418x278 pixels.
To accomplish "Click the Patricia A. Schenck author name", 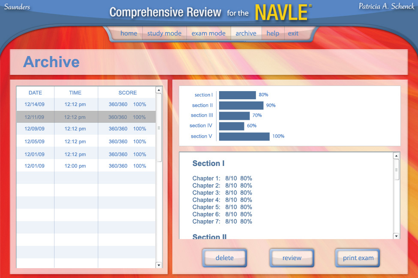I will 387,6.
